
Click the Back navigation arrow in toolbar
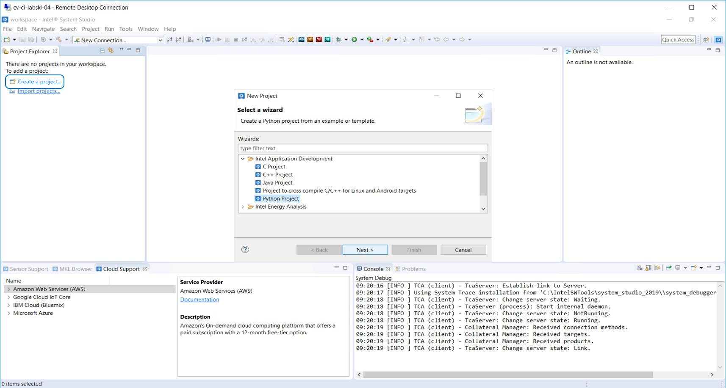[x=446, y=40]
